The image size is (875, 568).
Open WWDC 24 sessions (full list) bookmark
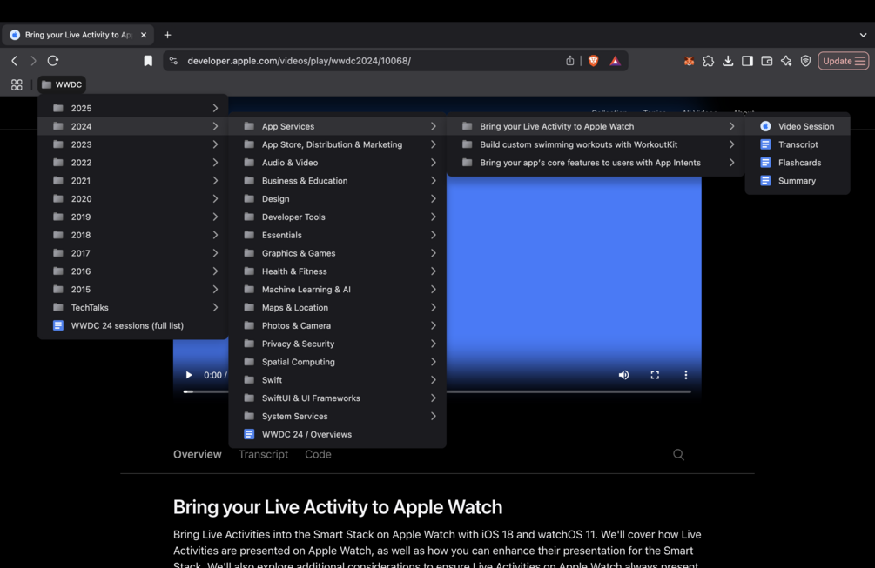133,325
